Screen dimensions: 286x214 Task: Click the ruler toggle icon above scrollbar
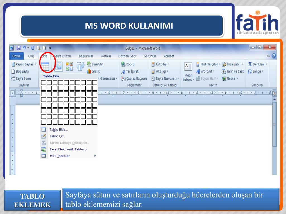(274, 93)
